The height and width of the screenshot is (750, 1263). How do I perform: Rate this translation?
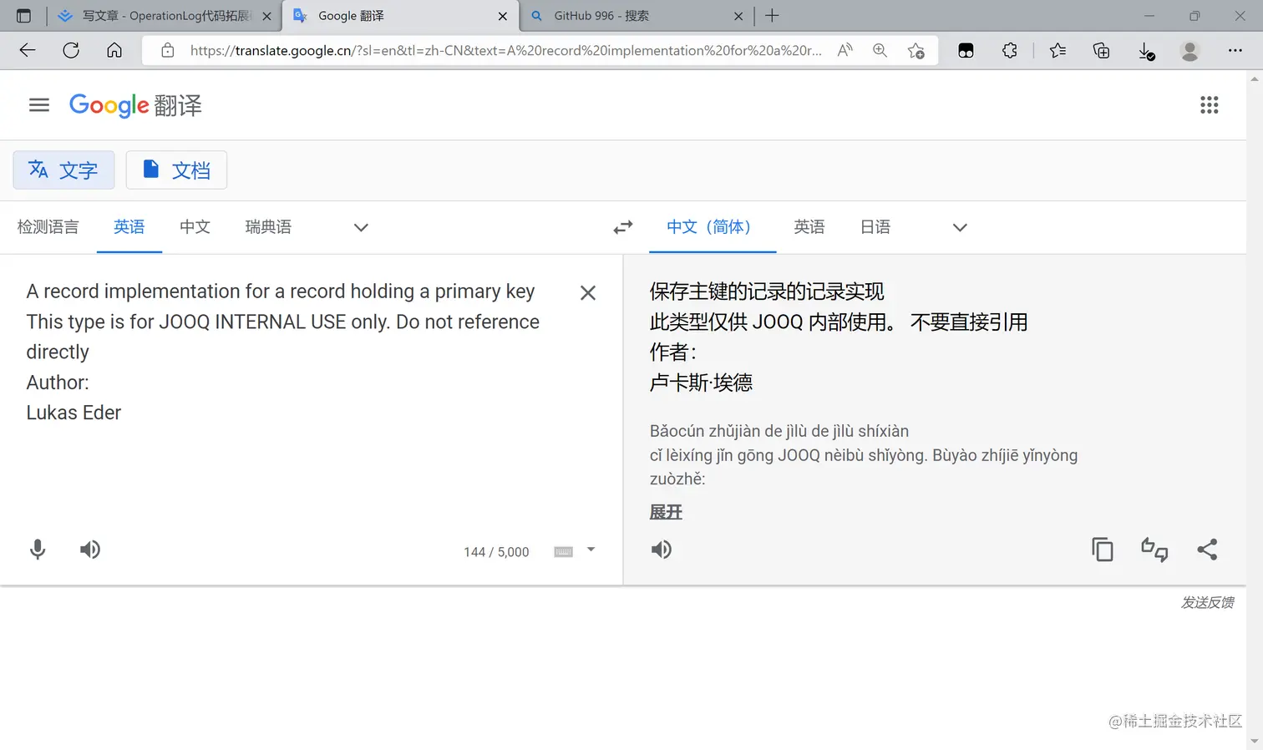tap(1154, 550)
